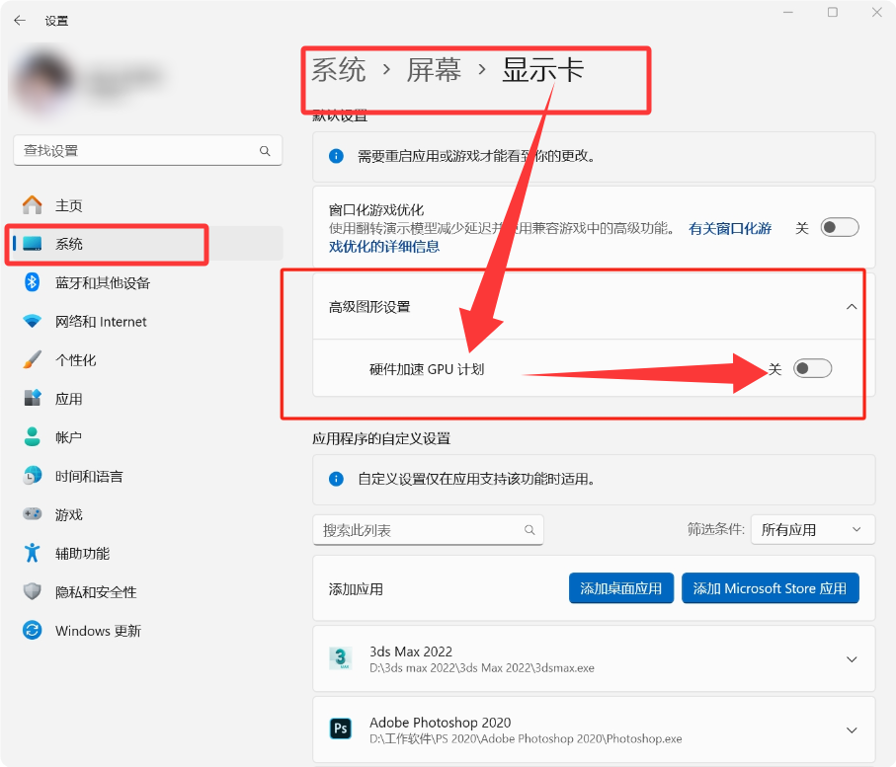The image size is (896, 767).
Task: Click the 搜索此列表 input field
Action: [x=420, y=530]
